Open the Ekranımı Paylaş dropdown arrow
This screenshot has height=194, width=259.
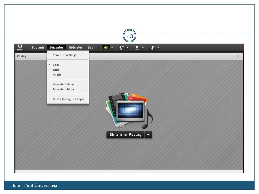click(148, 135)
